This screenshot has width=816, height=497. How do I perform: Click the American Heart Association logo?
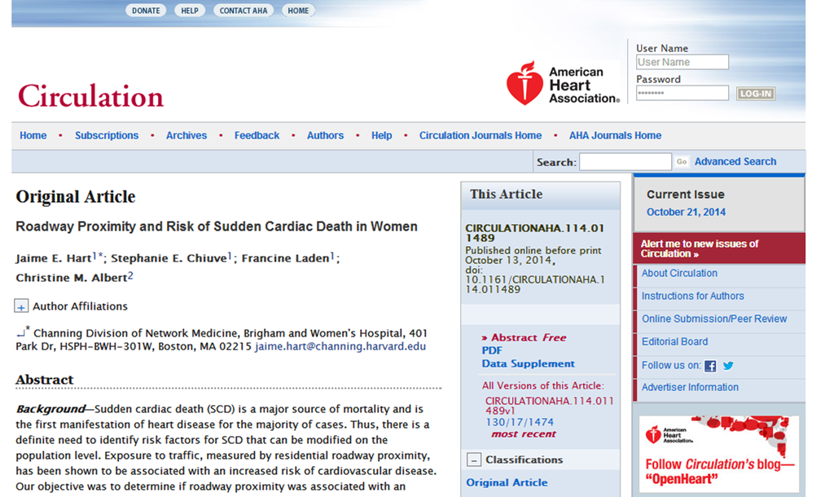point(563,84)
